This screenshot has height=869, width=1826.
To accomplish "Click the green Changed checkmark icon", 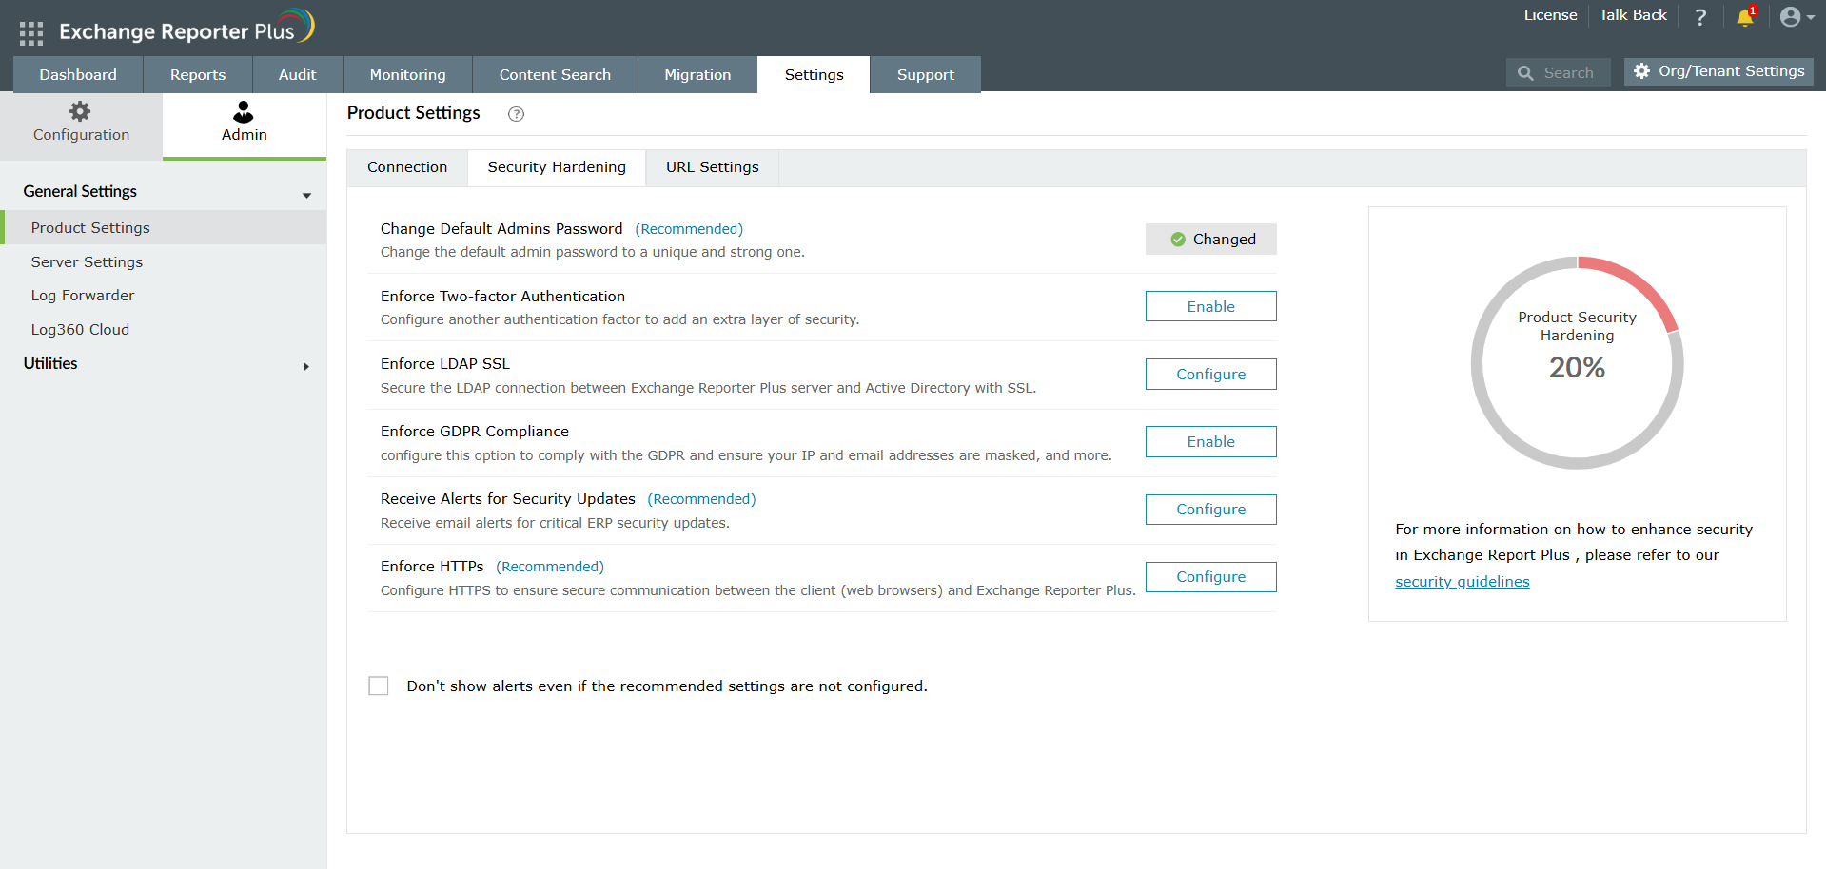I will point(1178,240).
